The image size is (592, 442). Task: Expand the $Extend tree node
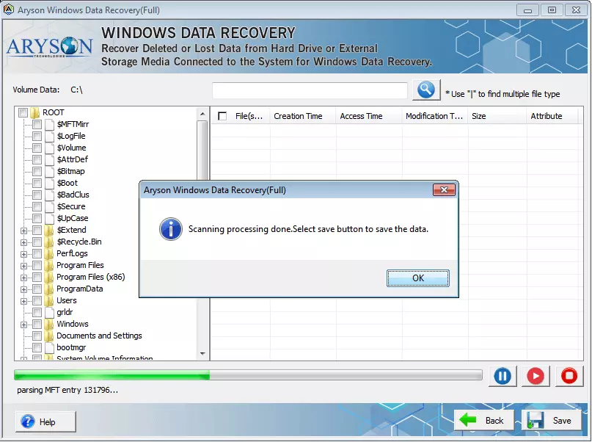26,230
